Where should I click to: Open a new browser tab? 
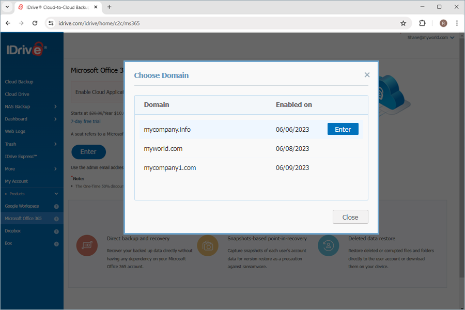pyautogui.click(x=109, y=7)
